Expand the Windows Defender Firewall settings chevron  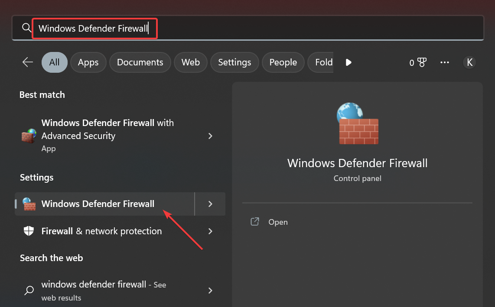pos(210,204)
